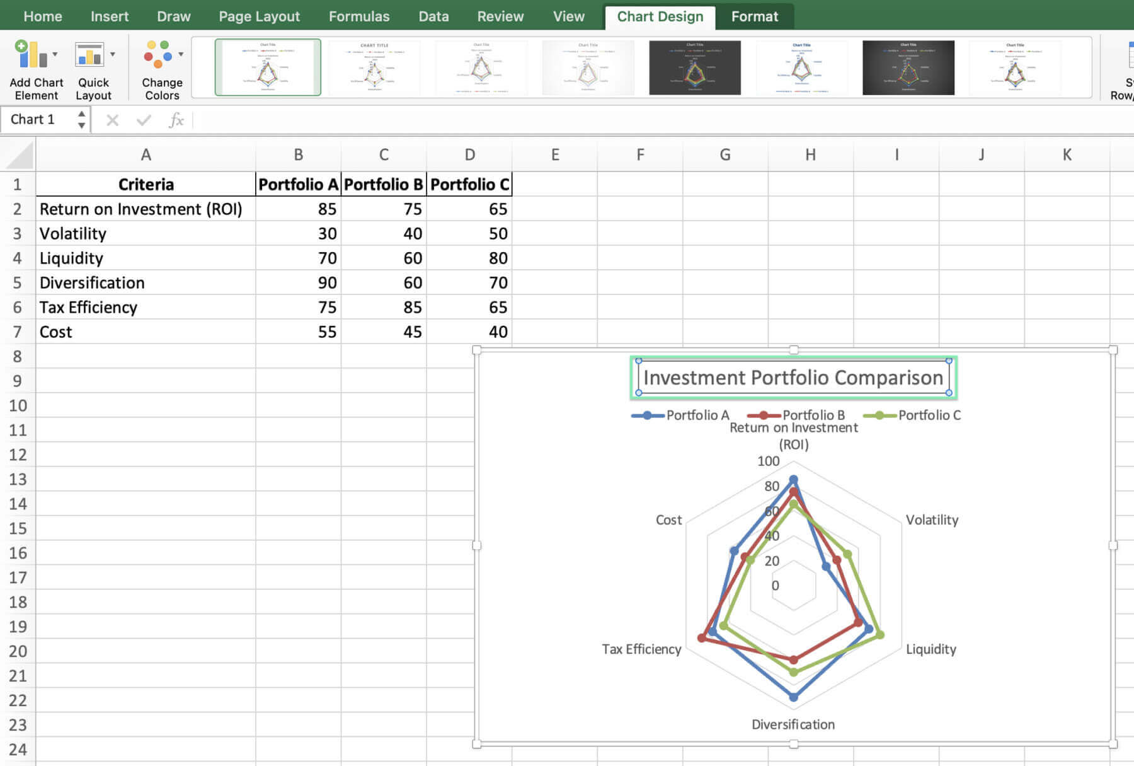Click the Chart Design tab
This screenshot has height=766, width=1134.
tap(660, 17)
